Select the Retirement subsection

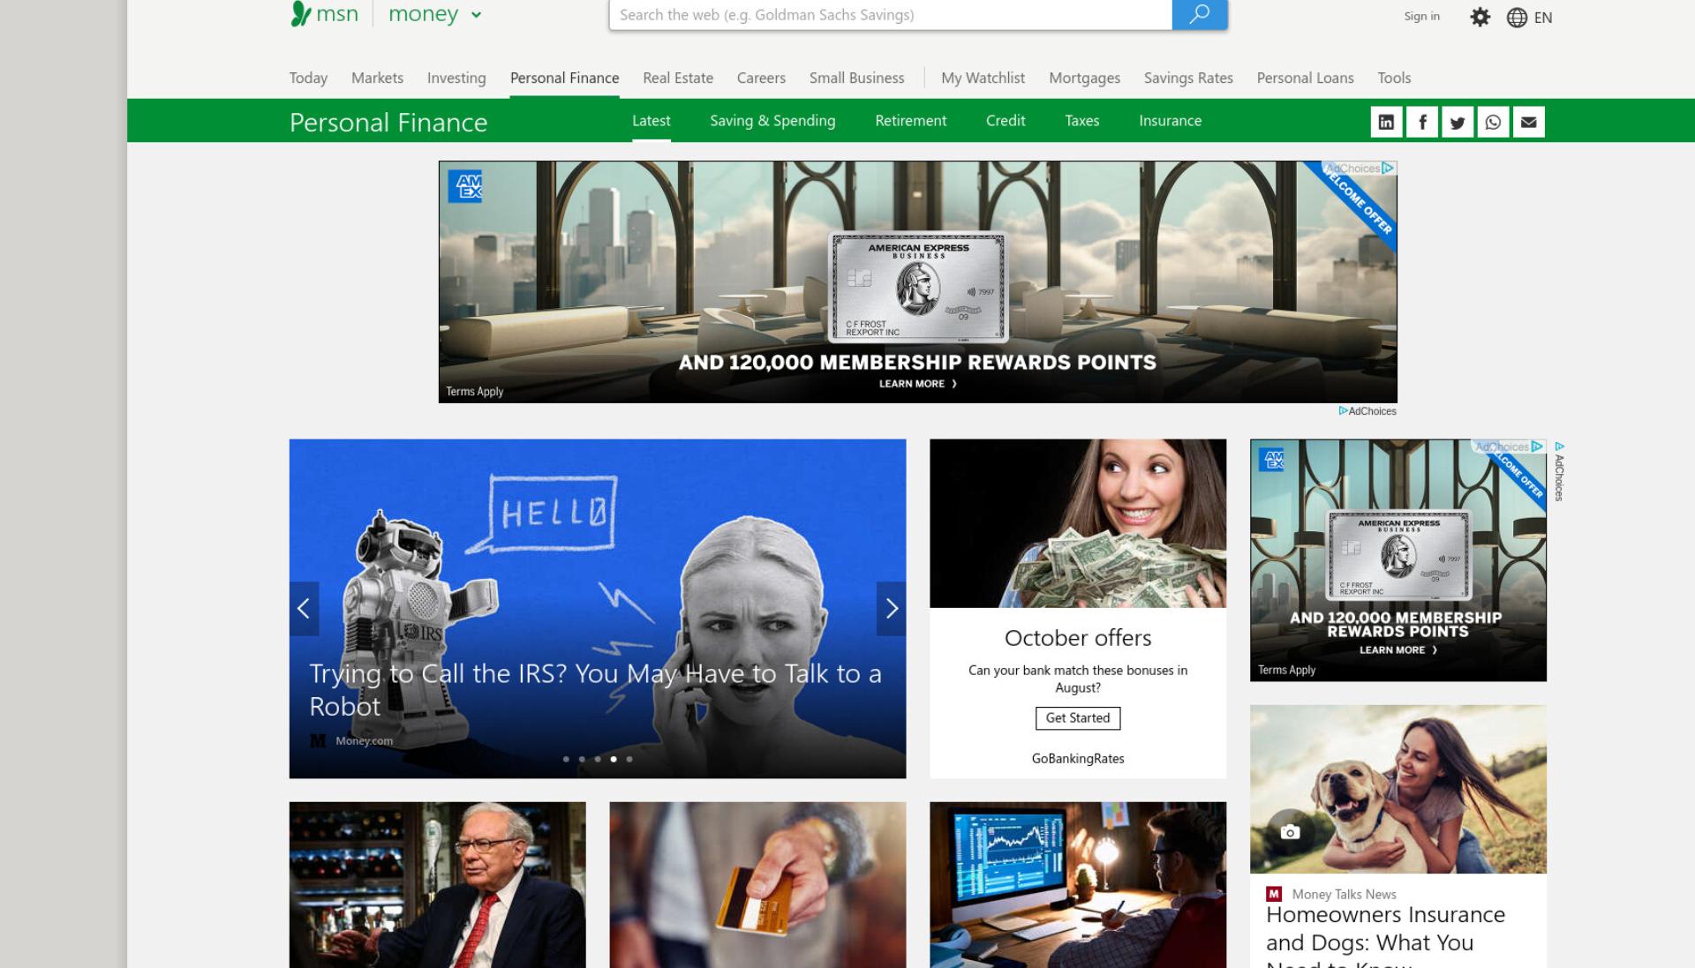click(910, 121)
